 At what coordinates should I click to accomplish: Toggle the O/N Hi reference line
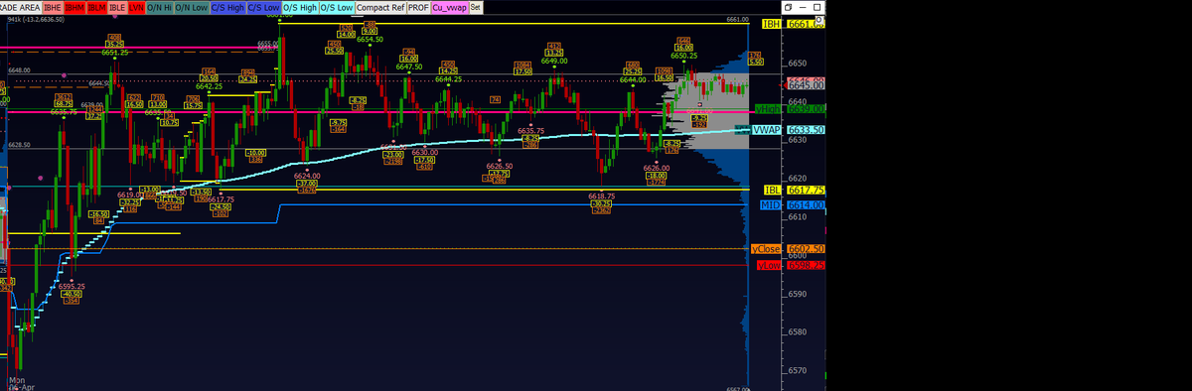click(159, 7)
